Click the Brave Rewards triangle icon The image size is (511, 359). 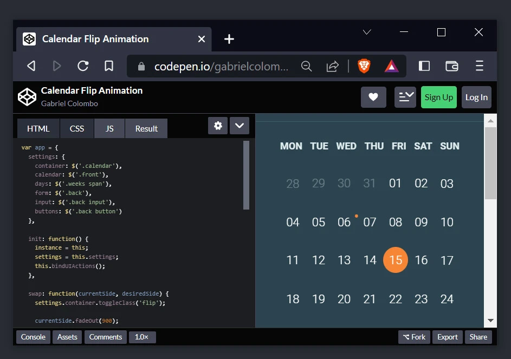(x=391, y=66)
